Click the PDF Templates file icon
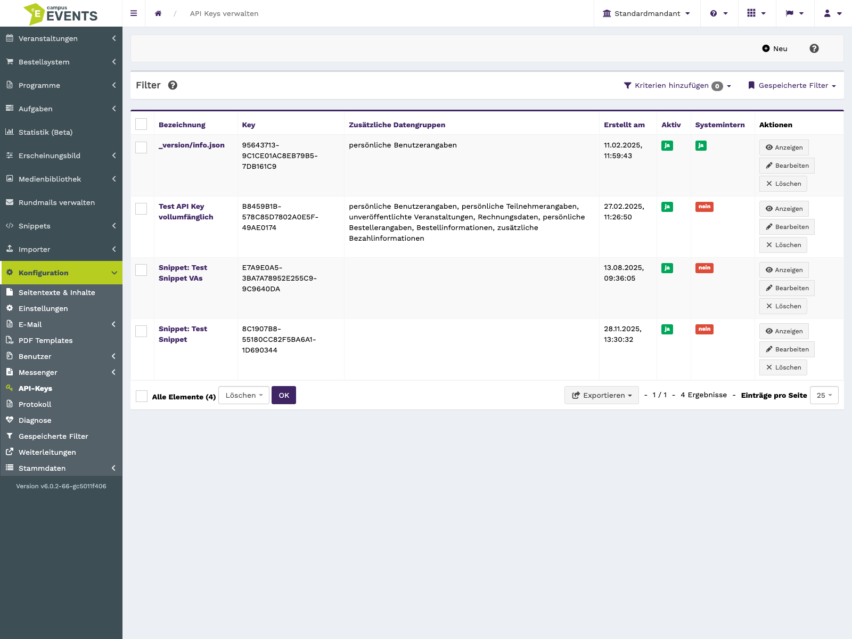The height and width of the screenshot is (639, 852). [x=10, y=340]
